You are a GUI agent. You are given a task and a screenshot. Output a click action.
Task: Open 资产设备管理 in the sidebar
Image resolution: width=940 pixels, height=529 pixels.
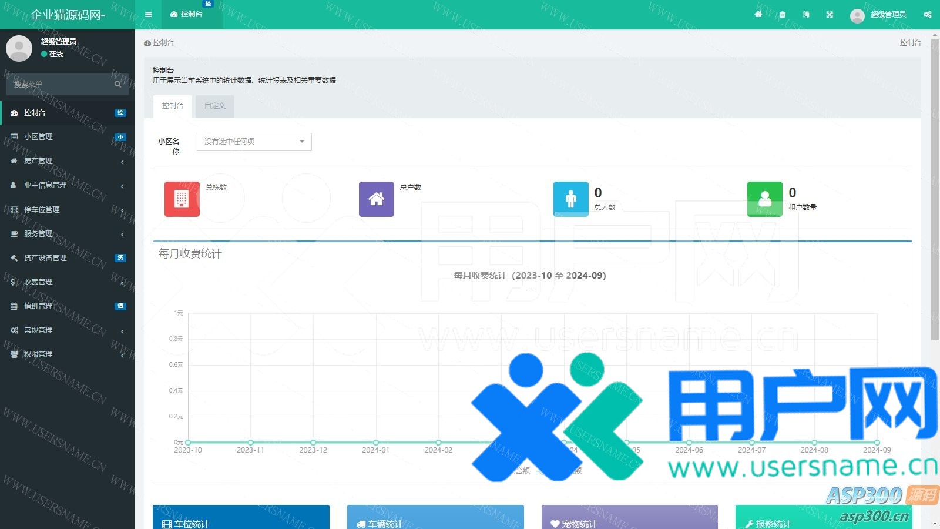pyautogui.click(x=68, y=258)
